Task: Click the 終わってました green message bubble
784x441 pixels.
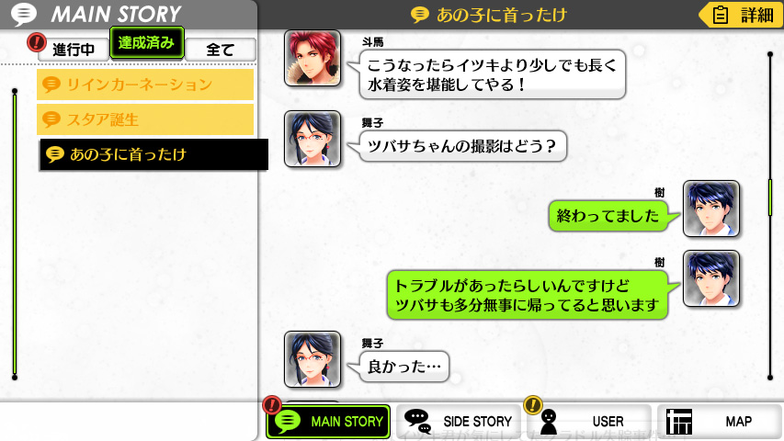Action: (x=608, y=216)
